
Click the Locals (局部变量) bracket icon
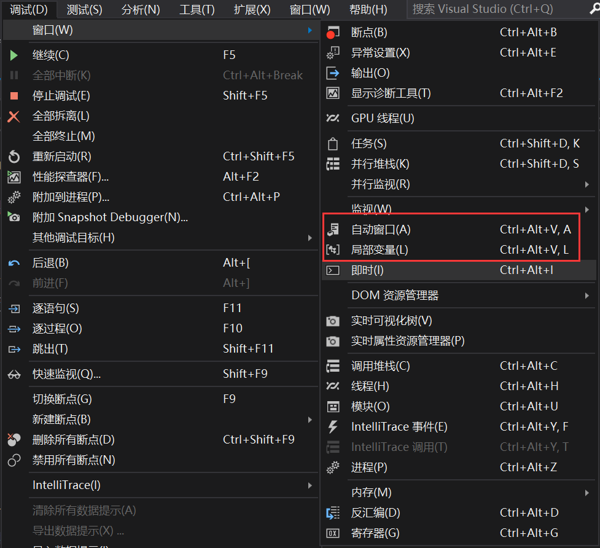[332, 250]
